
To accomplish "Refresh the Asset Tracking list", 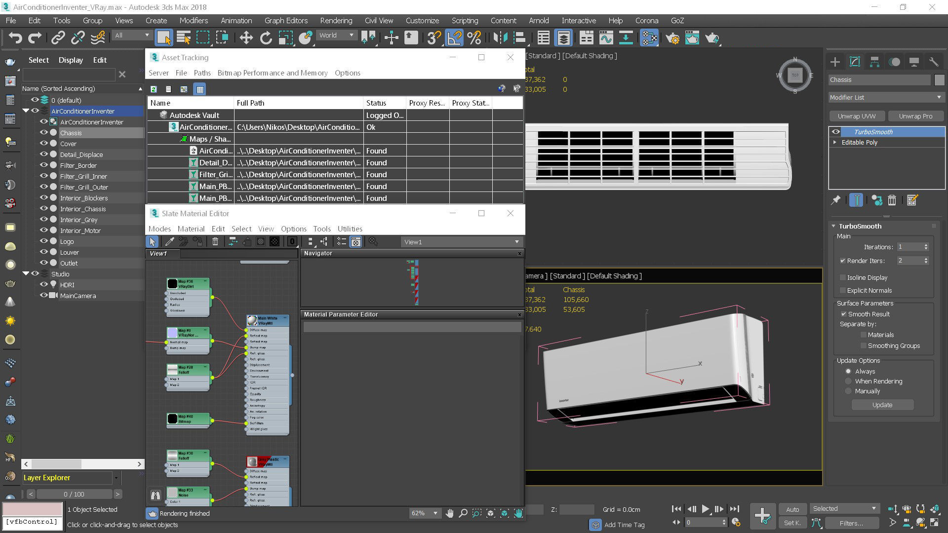I will coord(154,89).
